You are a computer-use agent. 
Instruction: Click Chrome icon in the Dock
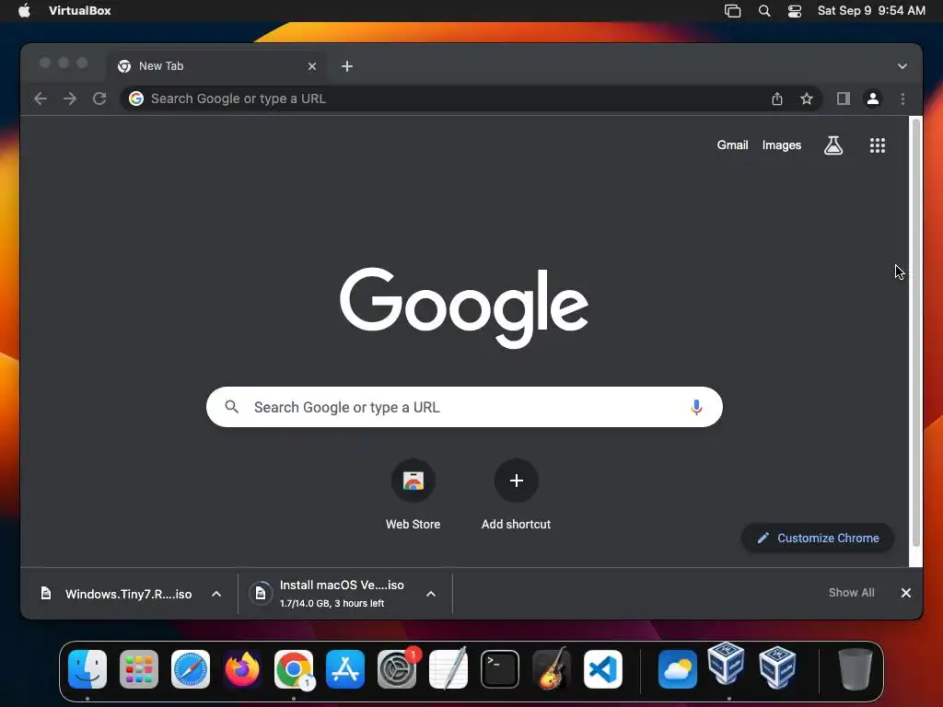(294, 669)
